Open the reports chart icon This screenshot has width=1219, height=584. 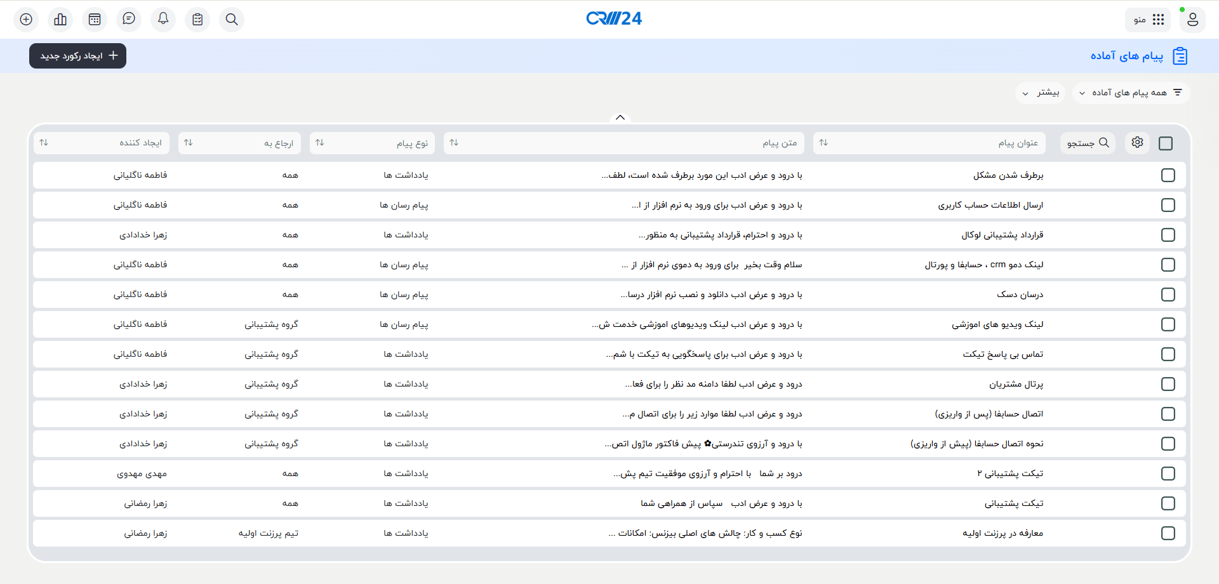pos(60,19)
